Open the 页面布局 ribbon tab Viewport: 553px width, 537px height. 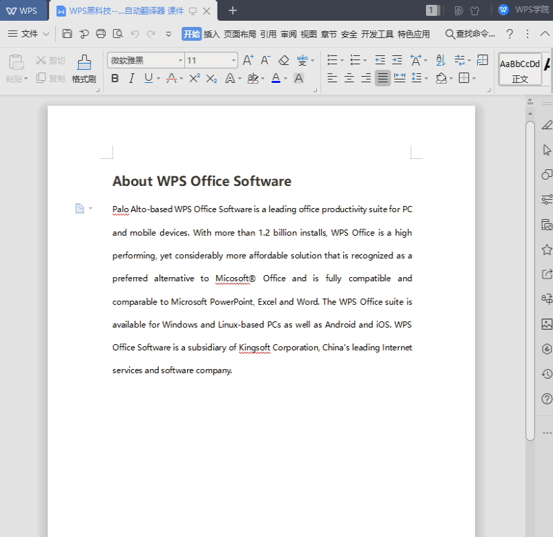[x=240, y=34]
